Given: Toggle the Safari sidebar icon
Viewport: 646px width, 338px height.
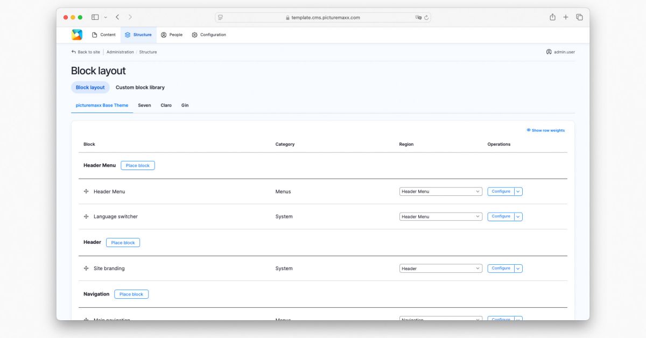Looking at the screenshot, I should (95, 17).
